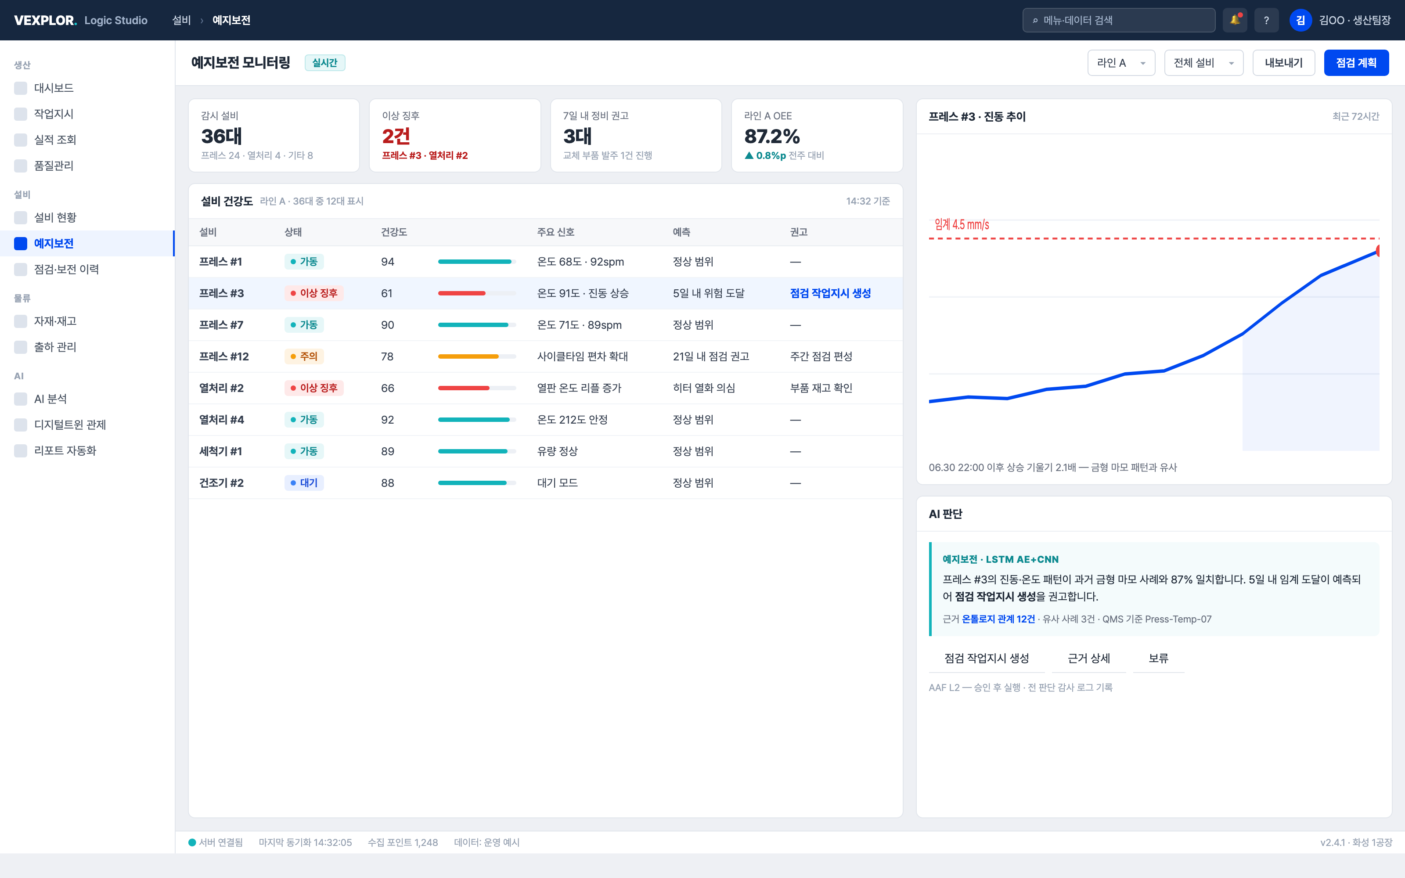This screenshot has width=1405, height=878.
Task: Click the 디지털트윈 관제 sidebar icon
Action: [x=21, y=425]
